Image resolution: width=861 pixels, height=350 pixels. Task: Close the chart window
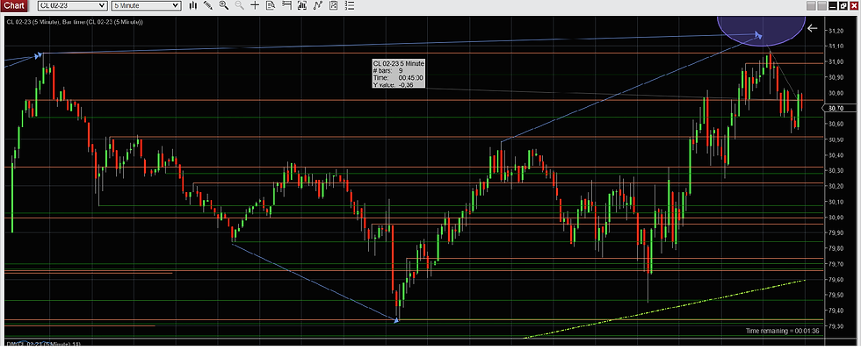853,5
